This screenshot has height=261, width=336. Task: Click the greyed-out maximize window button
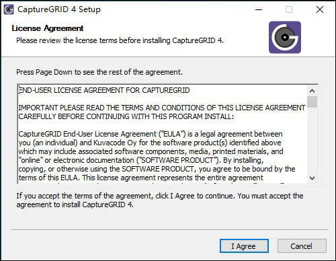(x=289, y=9)
